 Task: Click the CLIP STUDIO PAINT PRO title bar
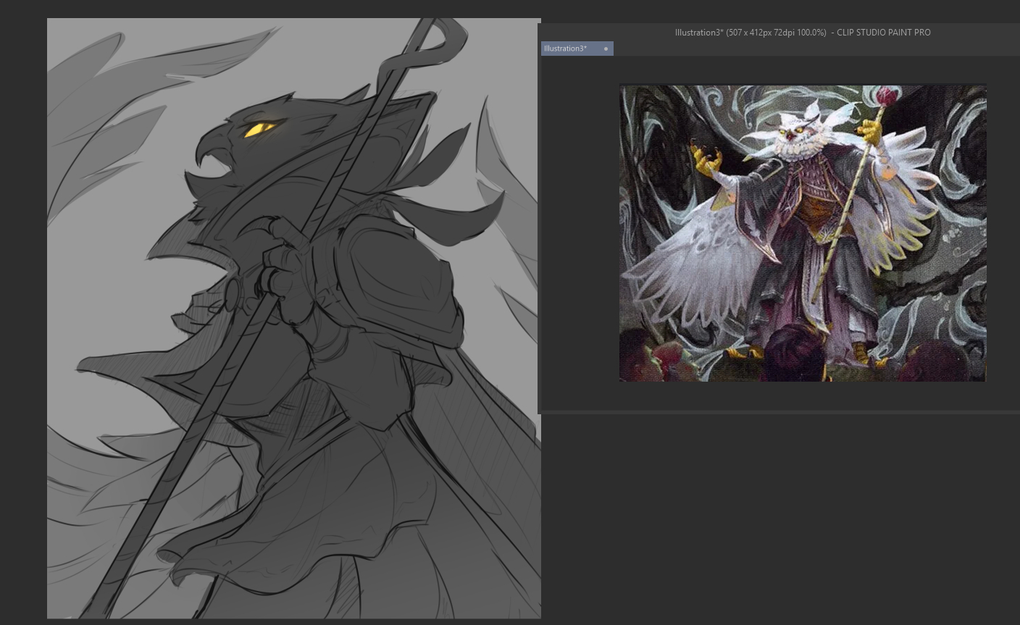coord(802,33)
